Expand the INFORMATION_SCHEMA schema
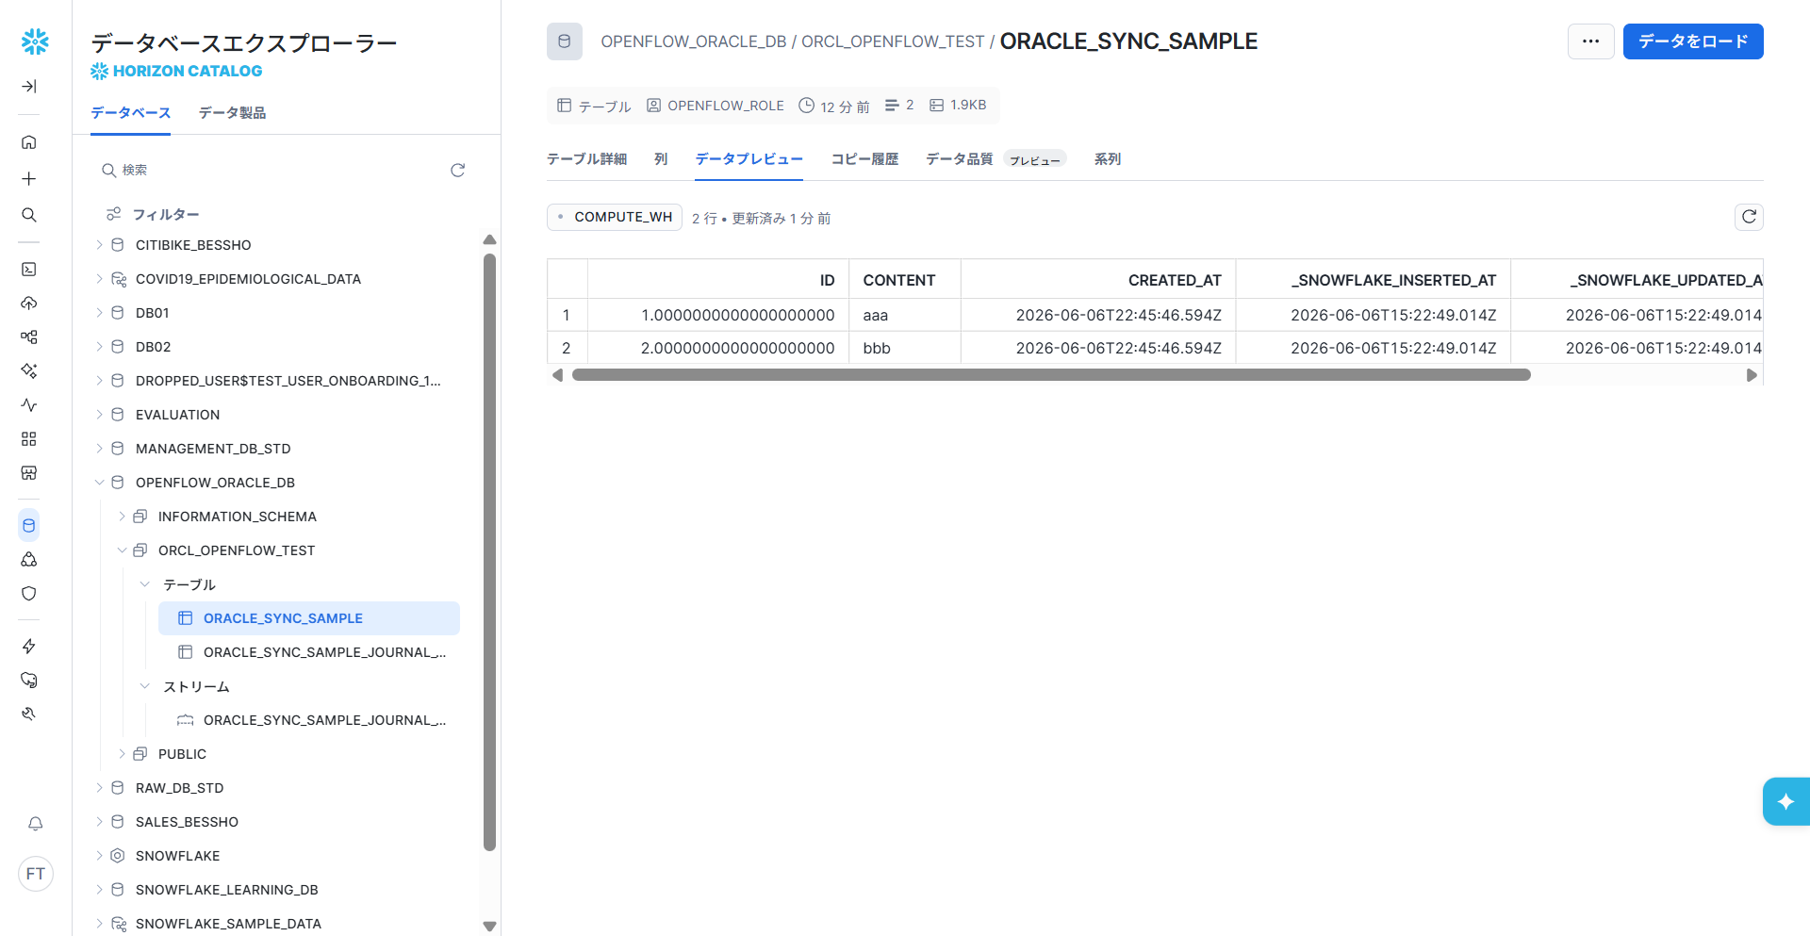 [122, 517]
